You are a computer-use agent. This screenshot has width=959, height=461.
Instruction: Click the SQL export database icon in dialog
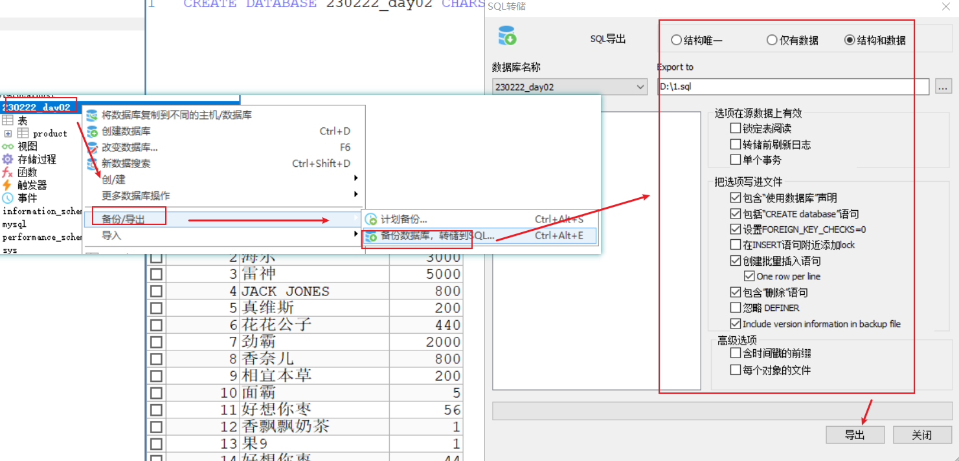point(507,36)
